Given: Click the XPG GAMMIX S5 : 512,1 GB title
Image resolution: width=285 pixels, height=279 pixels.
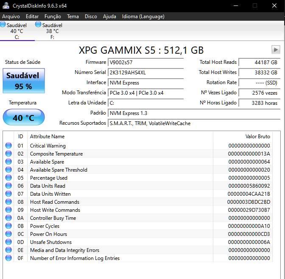Looking at the screenshot, I should (141, 50).
